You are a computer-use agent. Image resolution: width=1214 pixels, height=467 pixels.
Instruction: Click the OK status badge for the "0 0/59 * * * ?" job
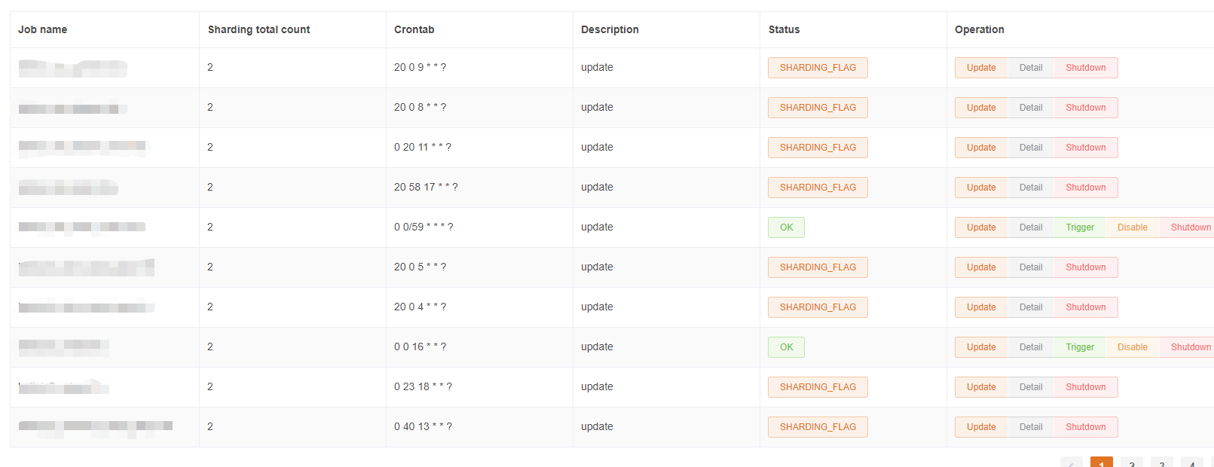786,227
